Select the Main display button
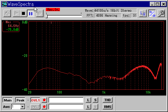The width and height of the screenshot is (168, 112). [x=8, y=100]
